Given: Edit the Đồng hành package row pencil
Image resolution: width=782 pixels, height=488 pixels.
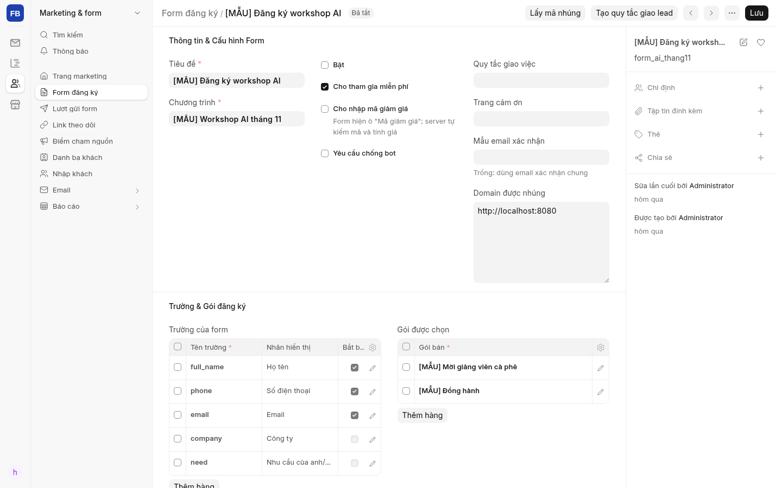Looking at the screenshot, I should pyautogui.click(x=601, y=392).
